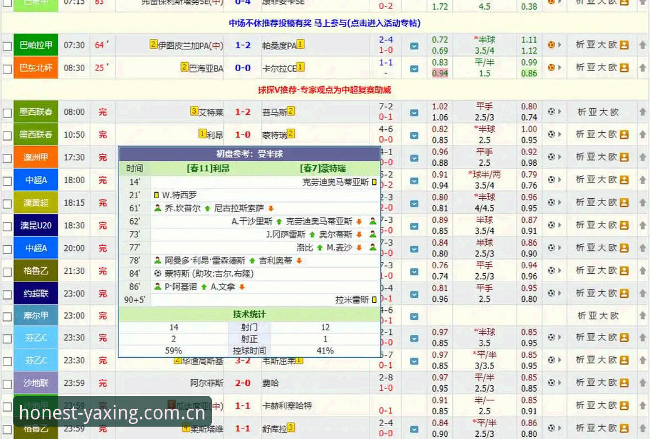Click football icon in 墨西联春 08:00 row
Image resolution: width=650 pixels, height=439 pixels.
[x=551, y=112]
